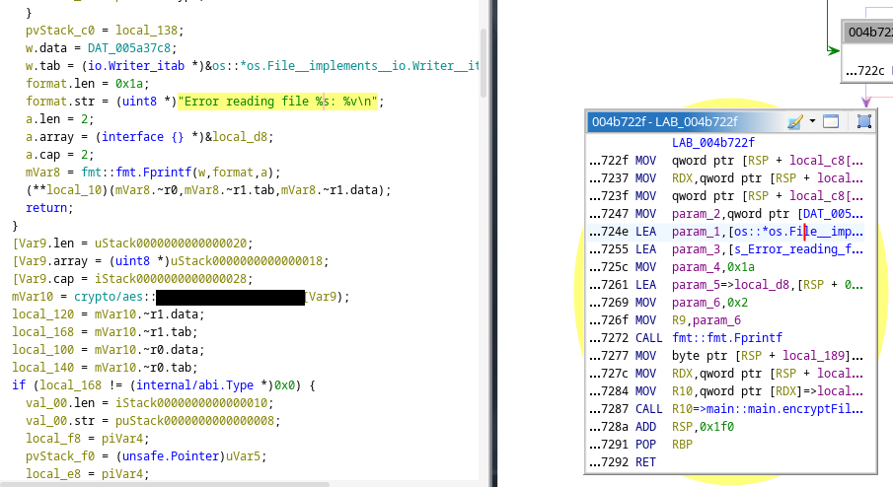Click the group vertices icon on block header

[x=863, y=121]
